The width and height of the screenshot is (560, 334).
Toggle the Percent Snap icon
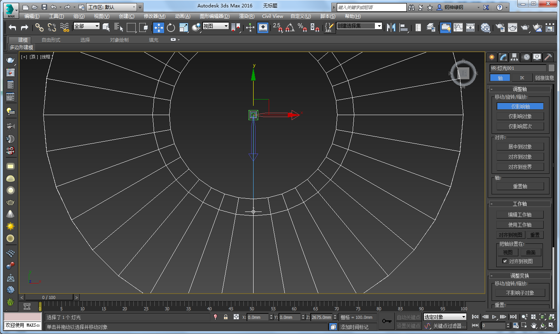pyautogui.click(x=302, y=27)
